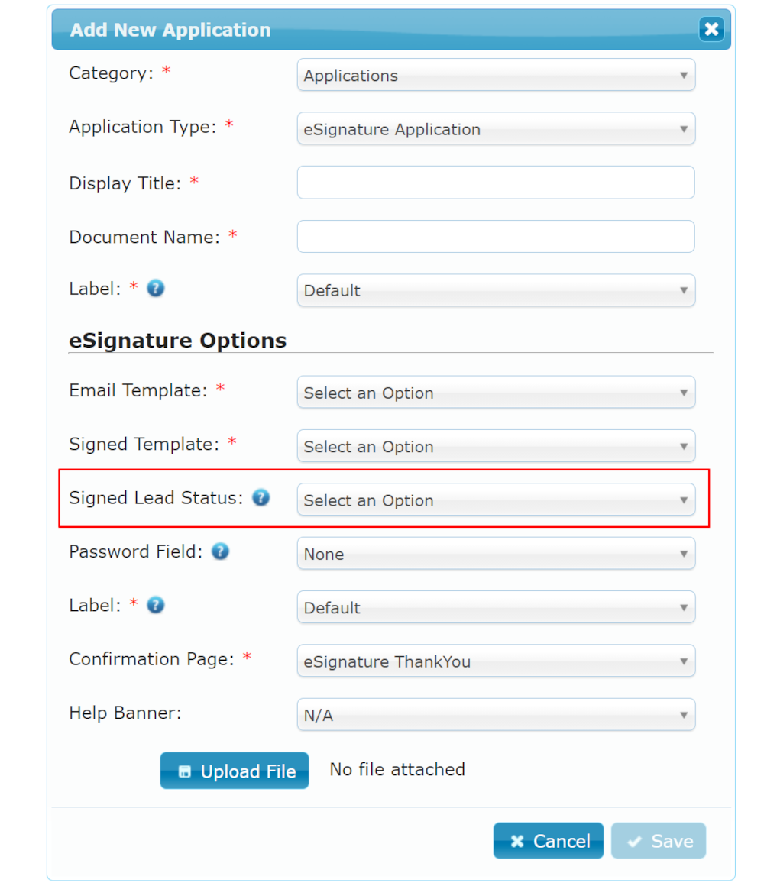Click into the Display Title text field
Screen dimensions: 764x886
[496, 183]
